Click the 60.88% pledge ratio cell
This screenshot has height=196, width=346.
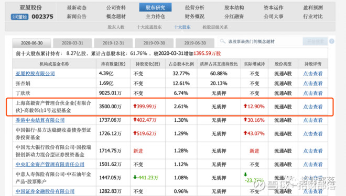click(219, 74)
